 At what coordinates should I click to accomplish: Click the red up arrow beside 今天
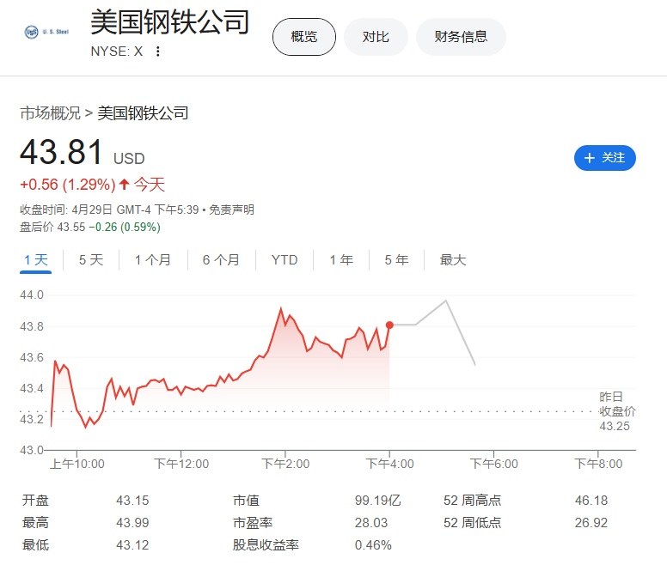tap(125, 185)
